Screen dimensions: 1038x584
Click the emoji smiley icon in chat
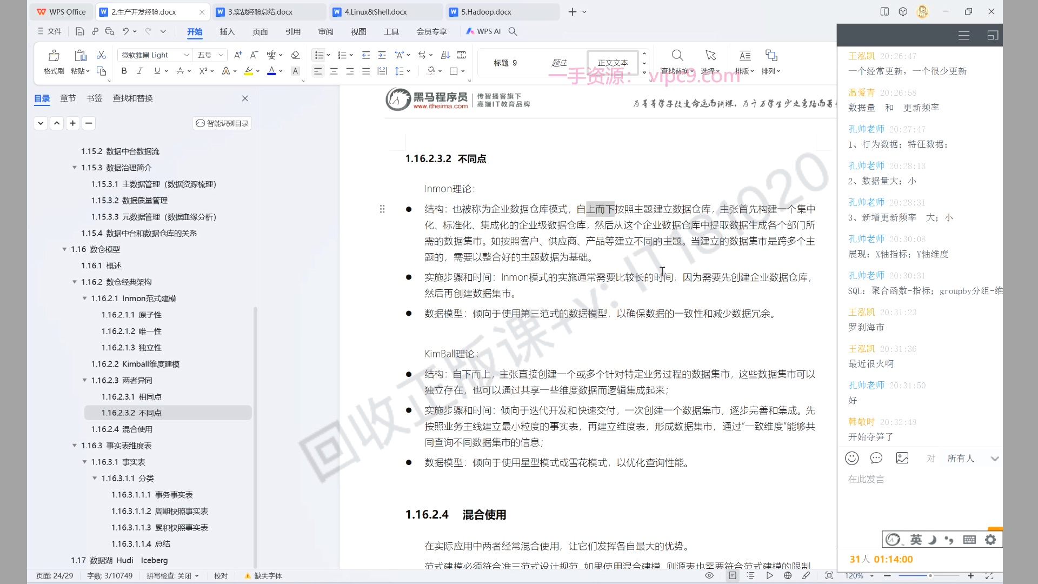click(x=851, y=458)
